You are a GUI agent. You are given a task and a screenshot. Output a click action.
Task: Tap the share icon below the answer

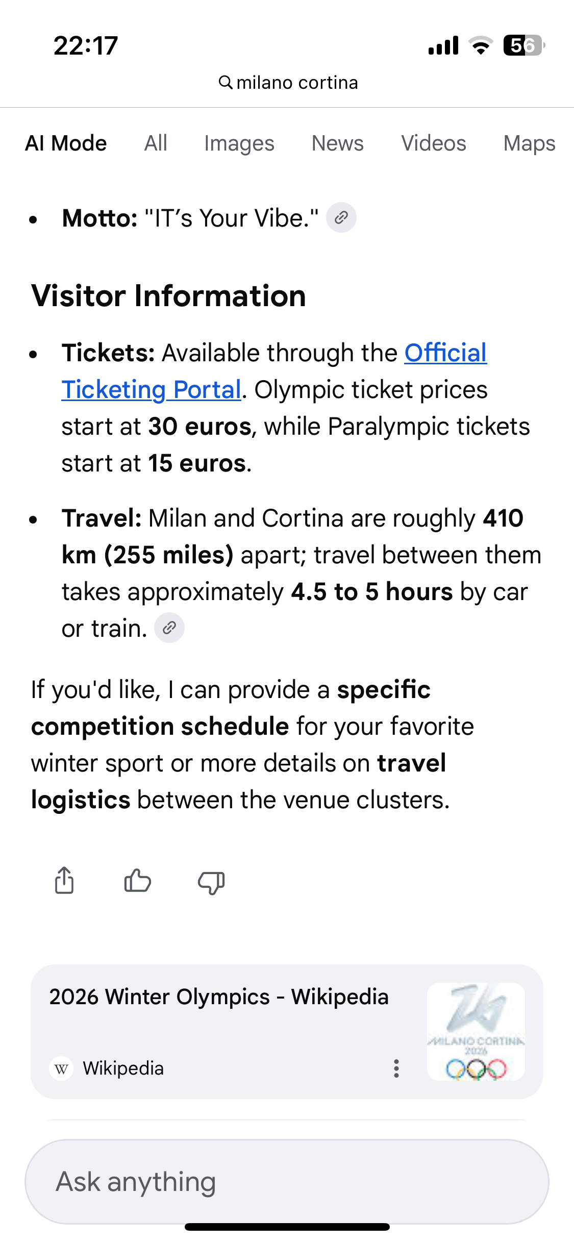(x=64, y=880)
